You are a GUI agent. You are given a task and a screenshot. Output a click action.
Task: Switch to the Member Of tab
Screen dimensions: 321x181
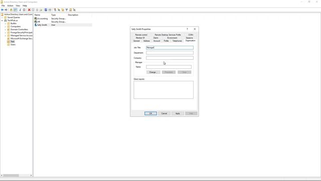[140, 38]
